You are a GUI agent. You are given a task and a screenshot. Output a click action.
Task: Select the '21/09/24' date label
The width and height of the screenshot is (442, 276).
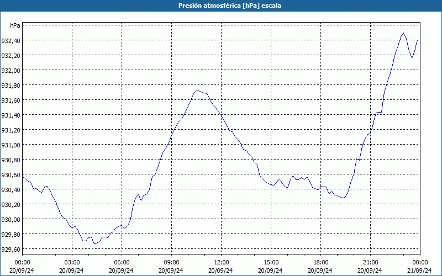[420, 270]
